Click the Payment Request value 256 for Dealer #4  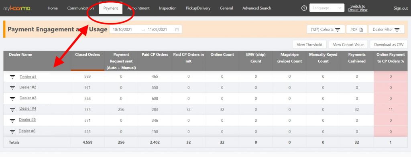[x=121, y=110]
